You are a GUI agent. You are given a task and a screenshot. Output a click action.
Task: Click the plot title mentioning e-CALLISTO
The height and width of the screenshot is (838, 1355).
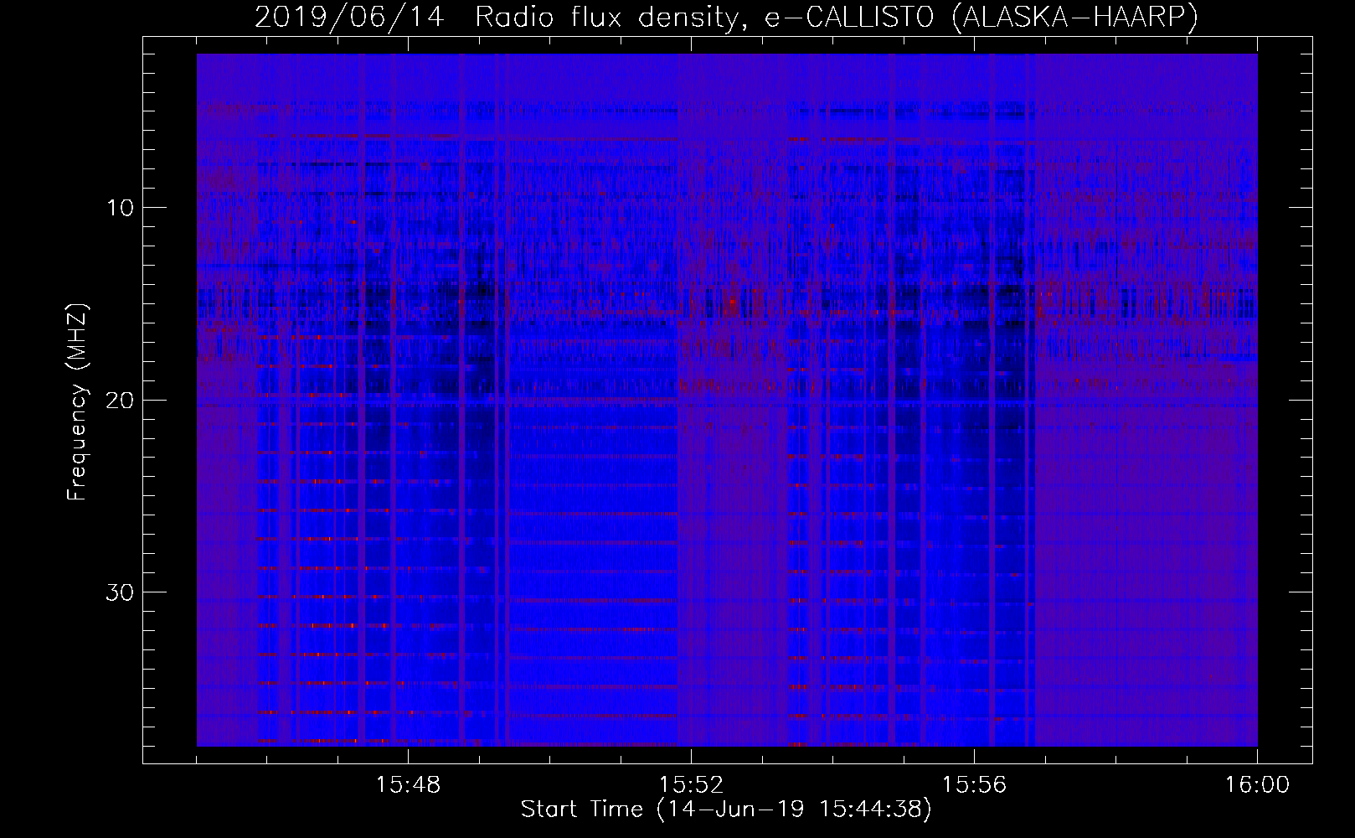pyautogui.click(x=726, y=17)
